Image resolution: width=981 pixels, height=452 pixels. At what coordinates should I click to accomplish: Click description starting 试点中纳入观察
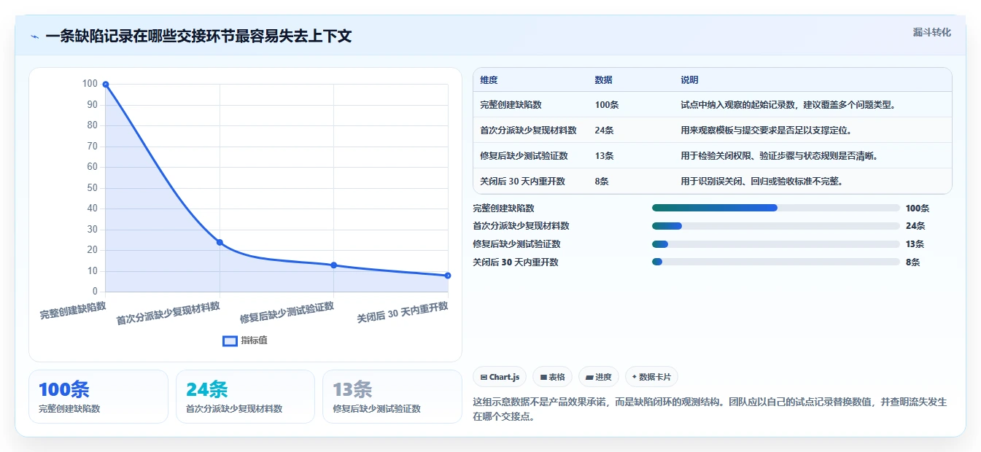click(788, 105)
